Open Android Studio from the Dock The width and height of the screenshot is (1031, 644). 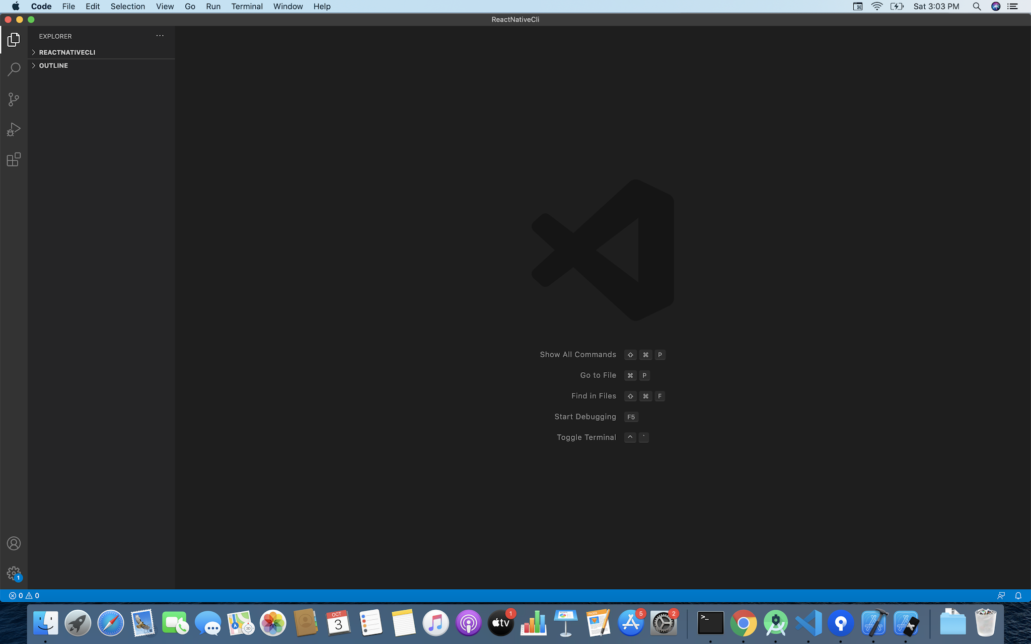[x=776, y=623]
